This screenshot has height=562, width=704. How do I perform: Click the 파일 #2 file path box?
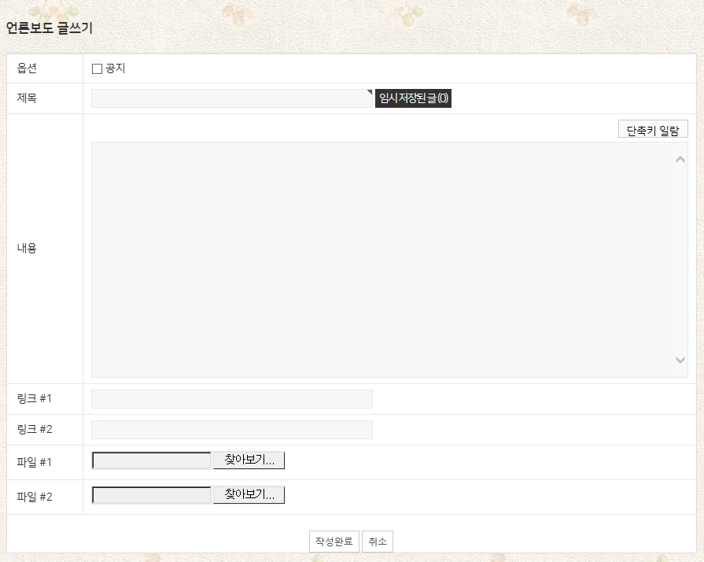pyautogui.click(x=152, y=495)
